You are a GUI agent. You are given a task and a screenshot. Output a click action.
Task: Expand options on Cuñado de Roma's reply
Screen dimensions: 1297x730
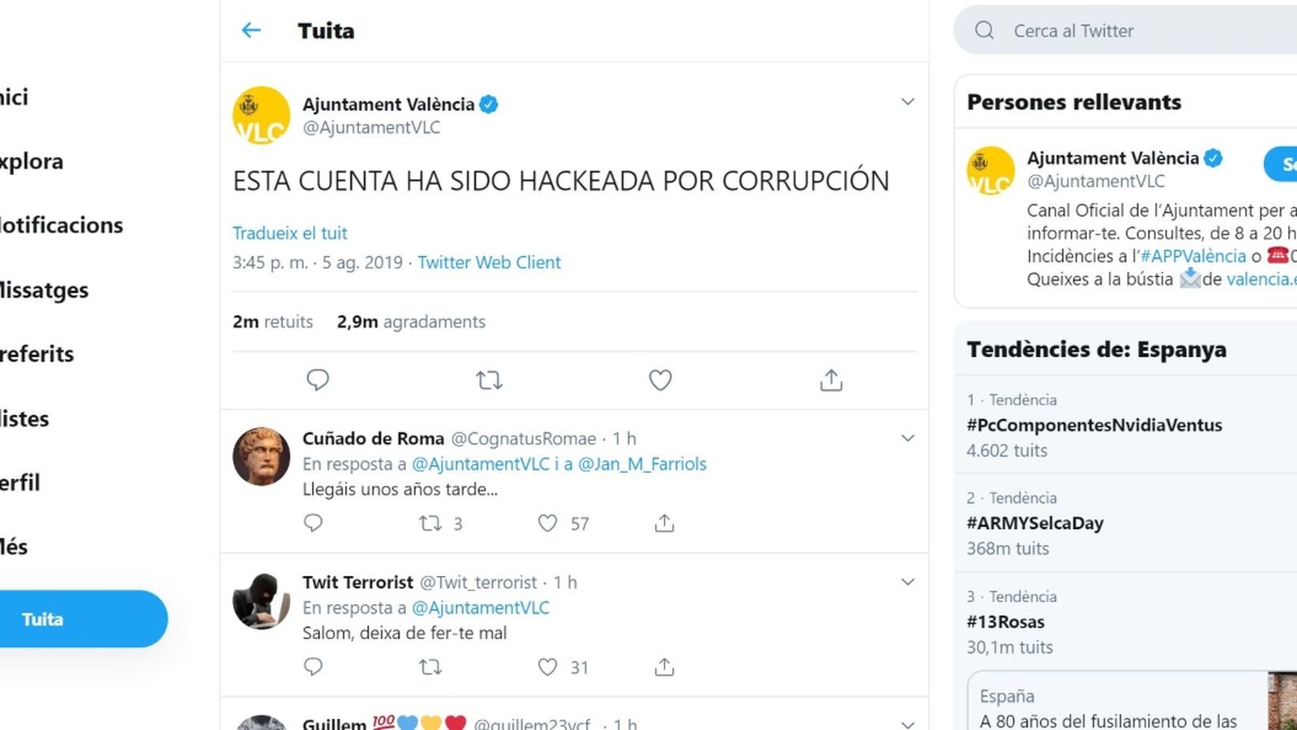908,438
